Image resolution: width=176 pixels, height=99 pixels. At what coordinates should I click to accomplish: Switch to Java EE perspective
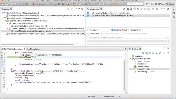tap(154, 4)
